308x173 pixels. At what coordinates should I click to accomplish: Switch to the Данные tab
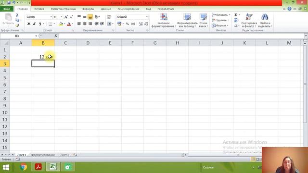click(106, 9)
